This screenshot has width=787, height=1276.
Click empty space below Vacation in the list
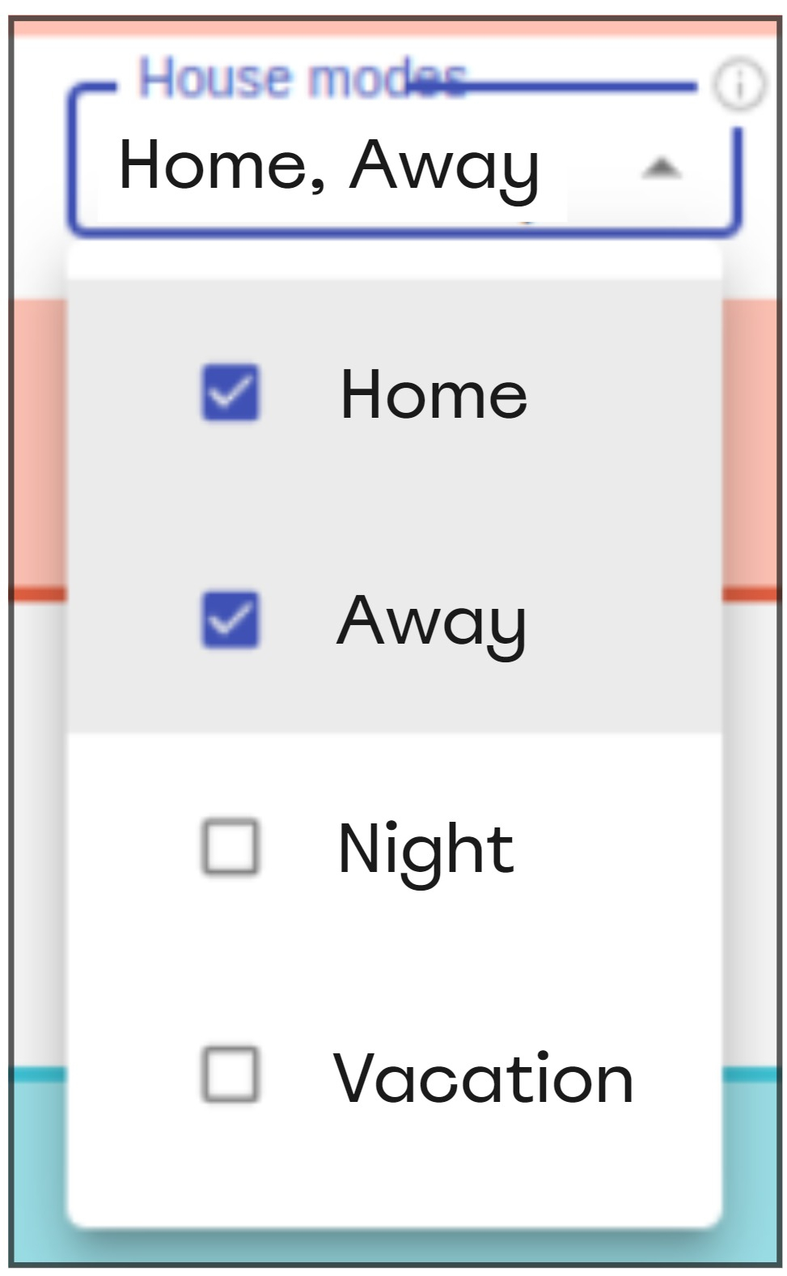394,1182
